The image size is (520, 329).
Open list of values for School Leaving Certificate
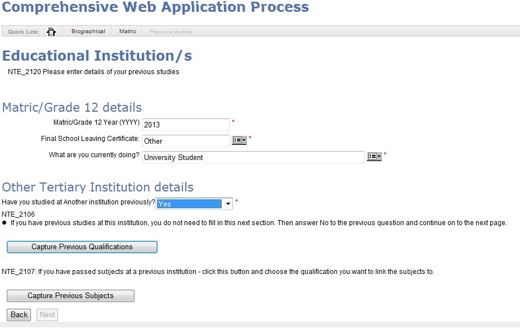240,140
